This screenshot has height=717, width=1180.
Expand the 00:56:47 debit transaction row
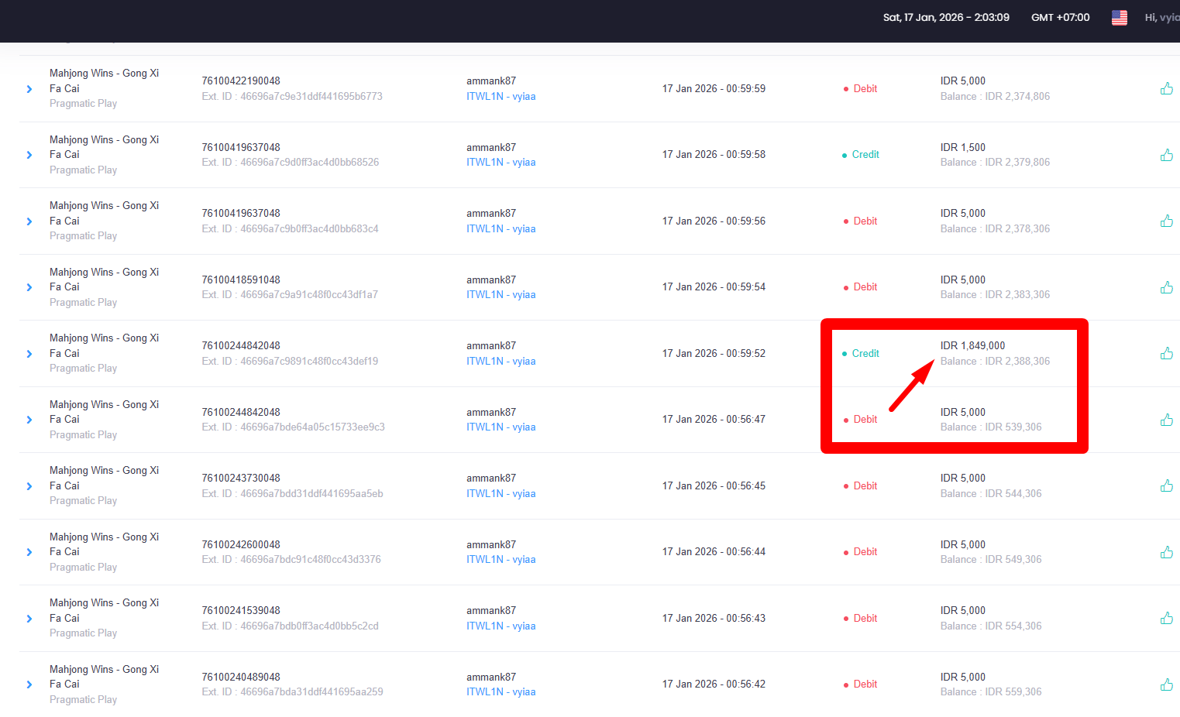coord(29,420)
